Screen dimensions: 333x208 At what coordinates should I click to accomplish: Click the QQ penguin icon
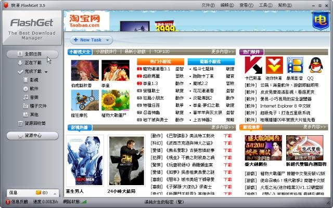(x=314, y=66)
